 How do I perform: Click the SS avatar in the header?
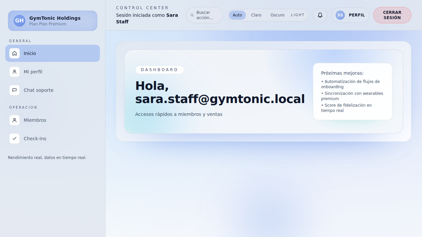pyautogui.click(x=340, y=15)
